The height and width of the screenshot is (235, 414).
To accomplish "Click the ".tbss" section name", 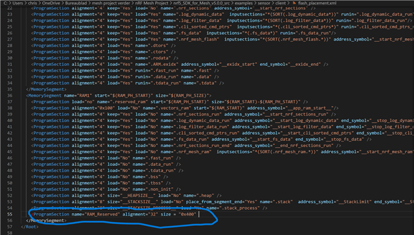I will point(155,183).
